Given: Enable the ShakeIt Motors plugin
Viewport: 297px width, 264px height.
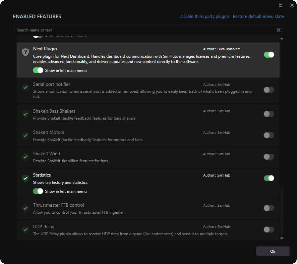Looking at the screenshot, I should [x=269, y=135].
